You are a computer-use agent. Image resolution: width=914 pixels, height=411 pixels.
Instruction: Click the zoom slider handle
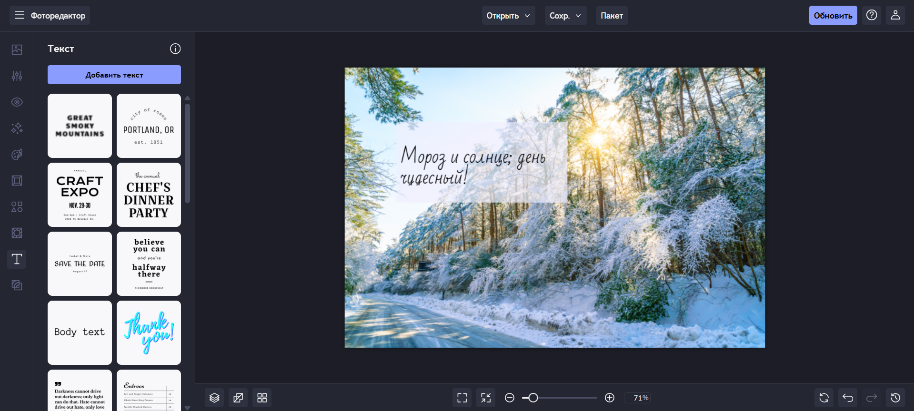pos(533,398)
